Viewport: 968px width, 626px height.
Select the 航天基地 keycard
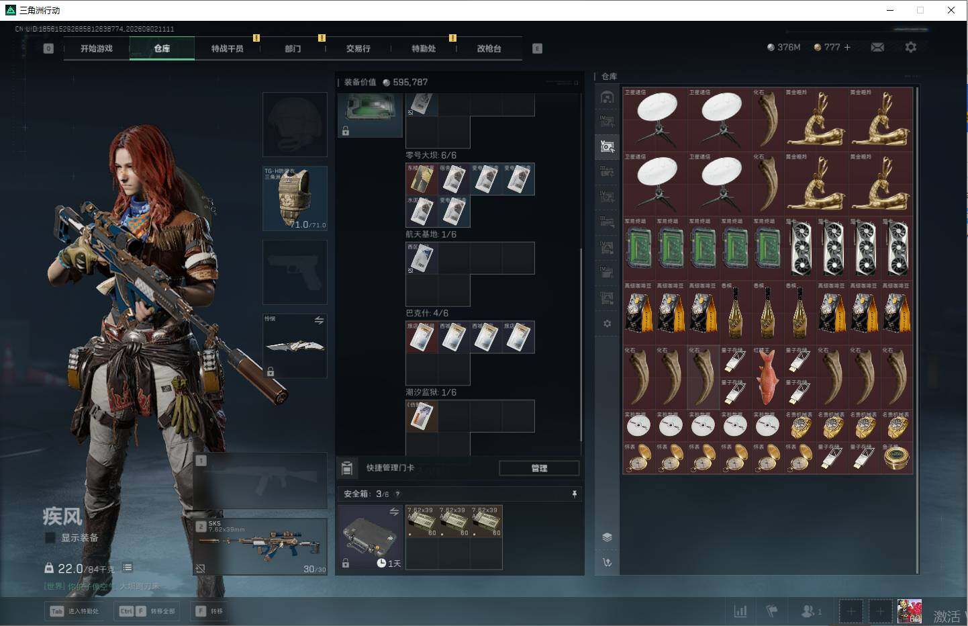pos(422,258)
